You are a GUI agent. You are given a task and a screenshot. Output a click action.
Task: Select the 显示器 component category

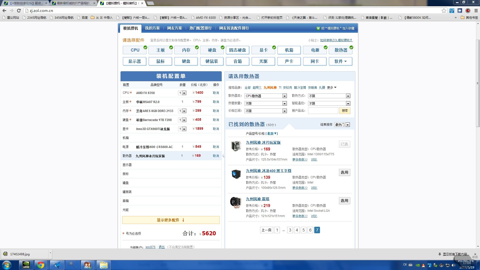[134, 61]
